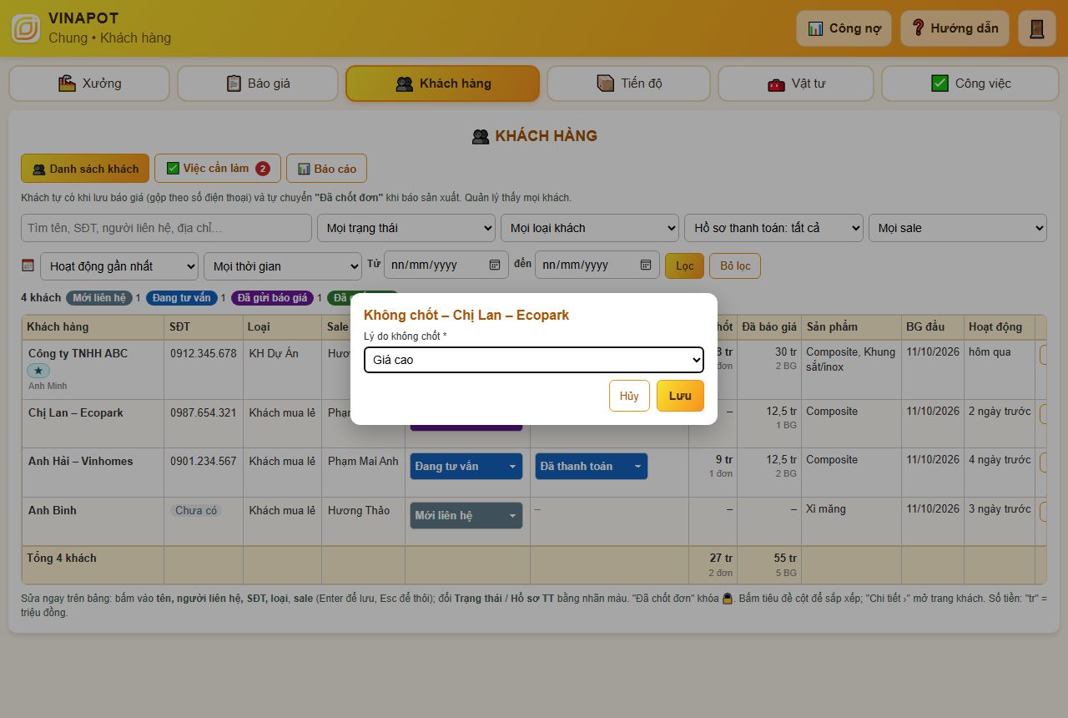Apply filters with Lọc button
The width and height of the screenshot is (1068, 718).
(684, 266)
